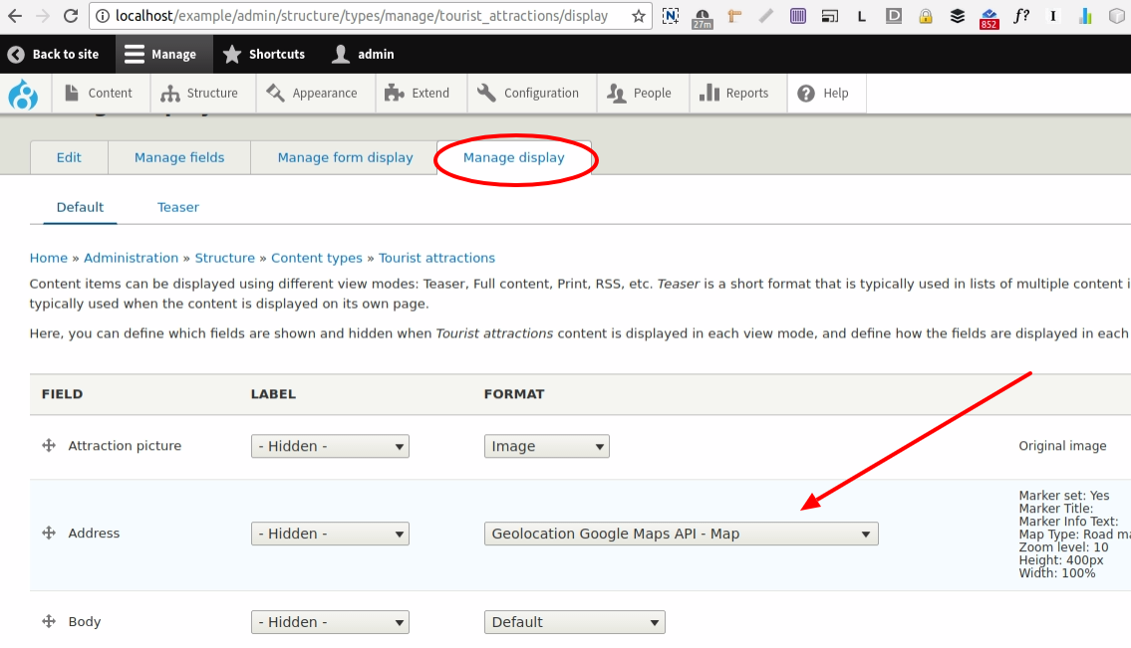The width and height of the screenshot is (1131, 648).
Task: Click the drag handle for Body field
Action: click(x=48, y=622)
